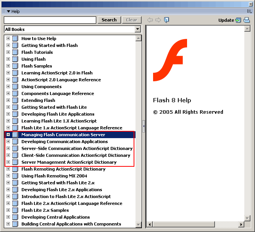This screenshot has width=255, height=232.
Task: Click the Update download icon
Action: tap(238, 20)
